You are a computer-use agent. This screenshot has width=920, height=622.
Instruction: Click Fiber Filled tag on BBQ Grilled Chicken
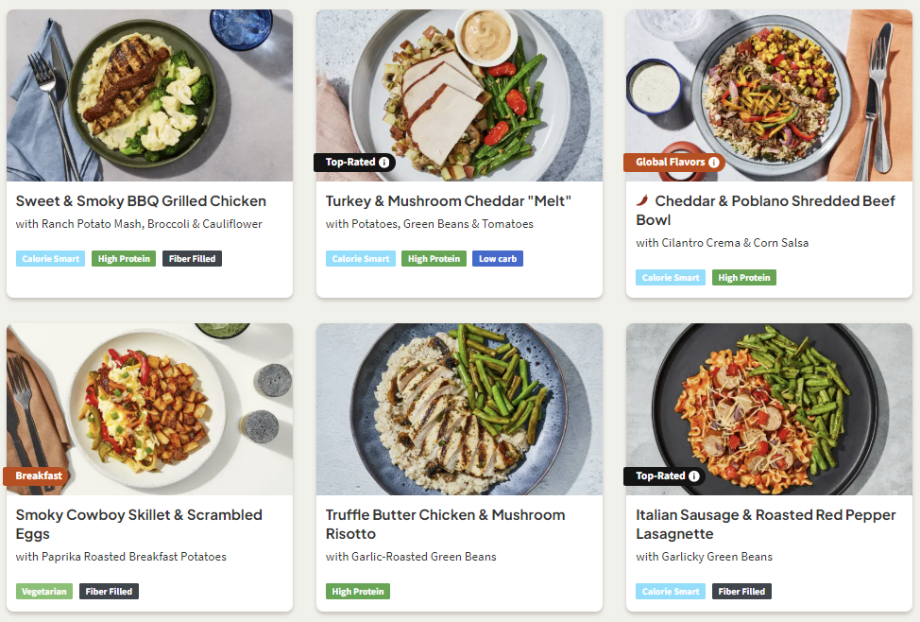click(x=192, y=259)
